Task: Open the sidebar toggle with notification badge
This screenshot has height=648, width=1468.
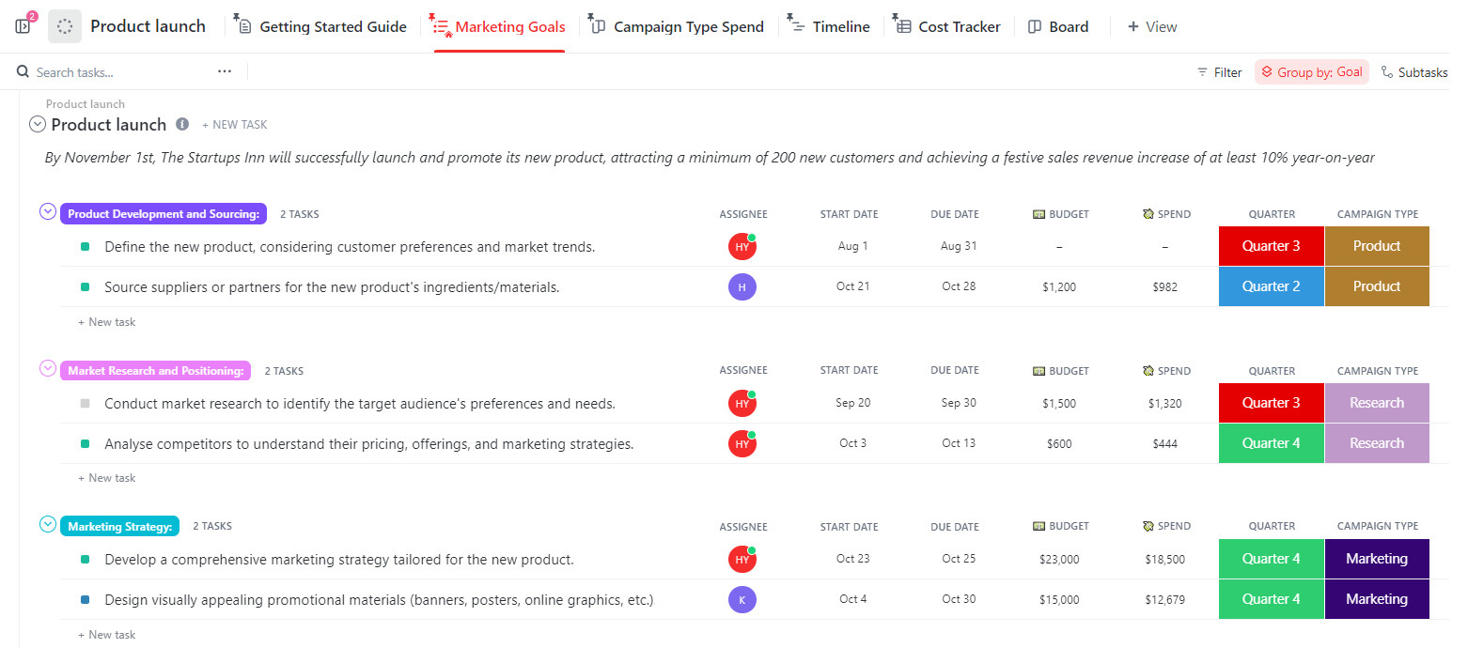Action: point(23,26)
